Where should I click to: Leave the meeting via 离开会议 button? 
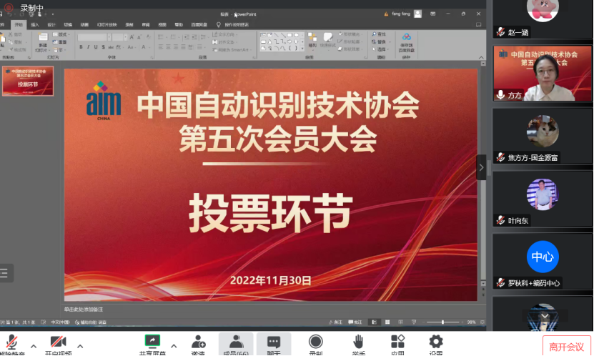[567, 347]
